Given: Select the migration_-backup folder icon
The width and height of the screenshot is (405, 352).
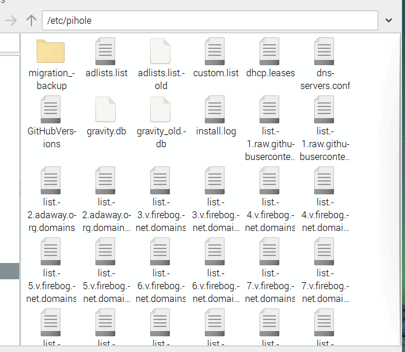Looking at the screenshot, I should click(x=51, y=51).
